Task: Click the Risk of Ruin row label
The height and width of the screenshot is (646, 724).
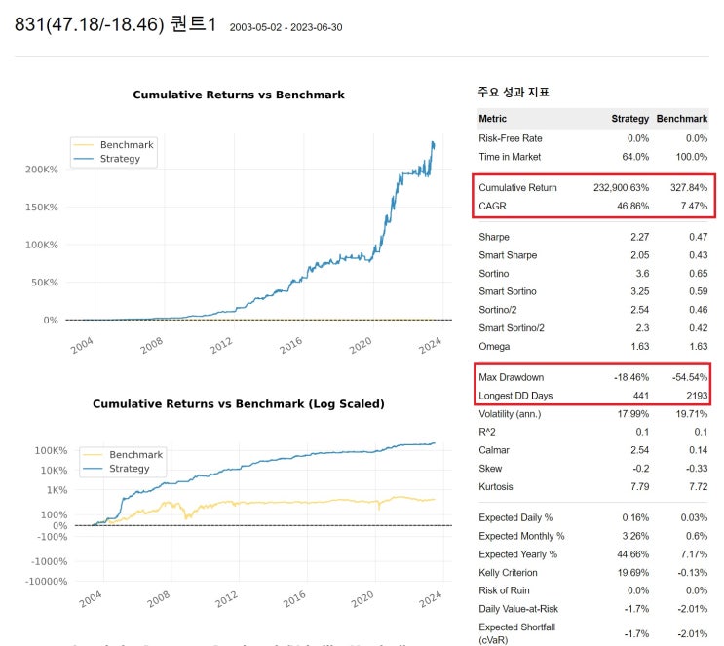Action: click(x=504, y=590)
